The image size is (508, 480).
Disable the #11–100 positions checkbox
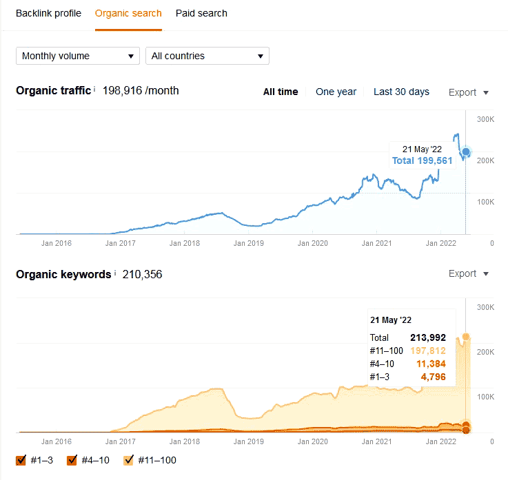coord(128,460)
